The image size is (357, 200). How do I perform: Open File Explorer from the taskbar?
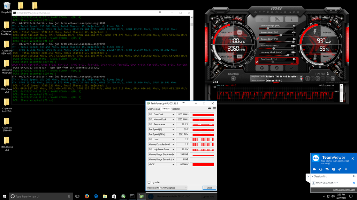[105, 197]
